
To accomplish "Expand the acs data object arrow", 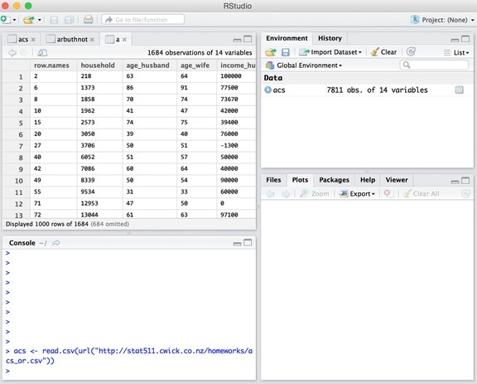I will [x=267, y=90].
